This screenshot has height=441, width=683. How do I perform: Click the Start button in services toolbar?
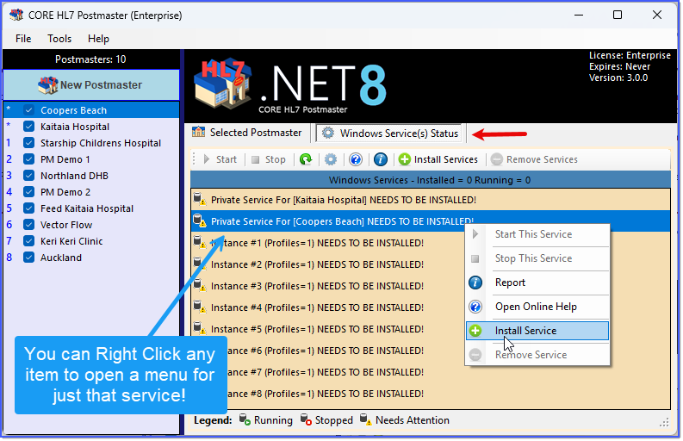coord(220,159)
